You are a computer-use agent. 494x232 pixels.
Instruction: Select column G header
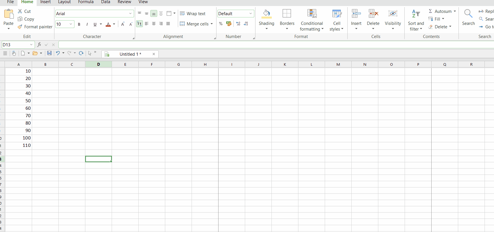point(178,65)
